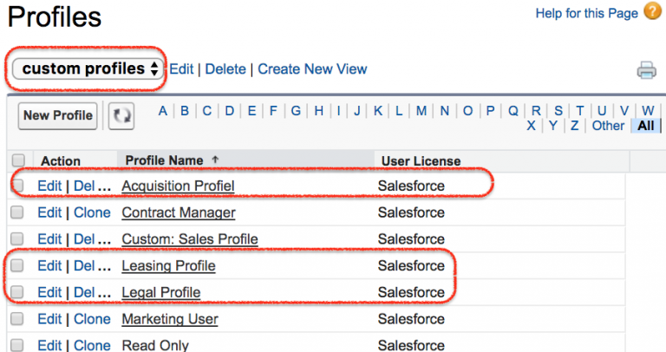Open Create New View link
Screen dimensions: 666x352
[312, 68]
